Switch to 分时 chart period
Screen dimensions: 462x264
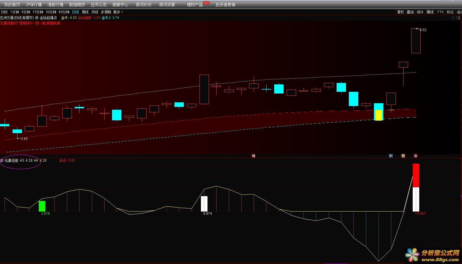pos(4,12)
